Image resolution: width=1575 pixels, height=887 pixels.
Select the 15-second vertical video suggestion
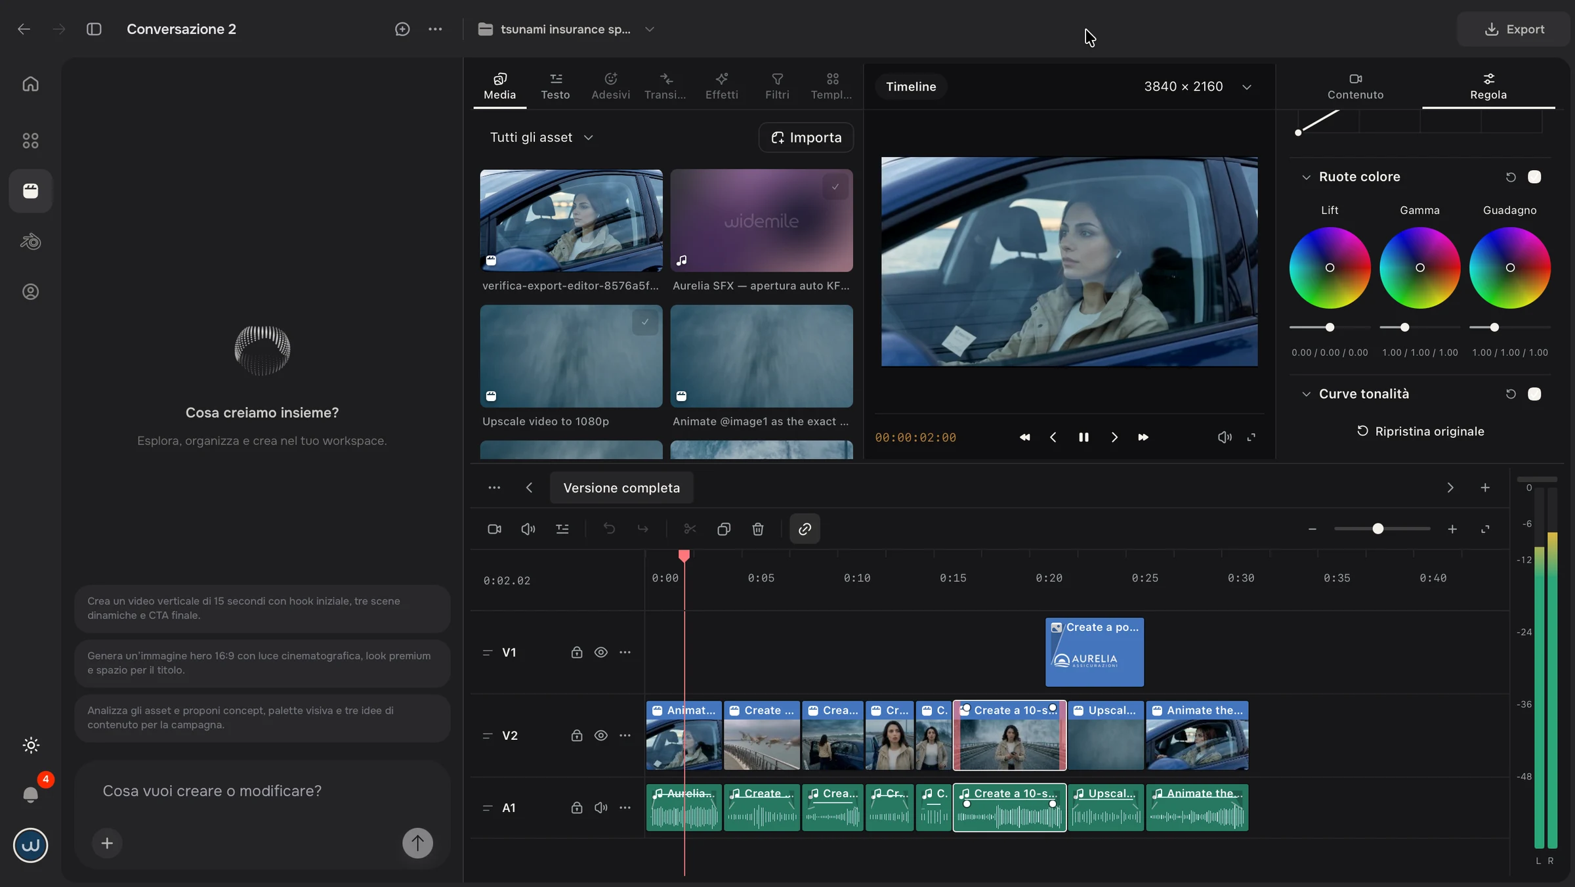click(262, 609)
